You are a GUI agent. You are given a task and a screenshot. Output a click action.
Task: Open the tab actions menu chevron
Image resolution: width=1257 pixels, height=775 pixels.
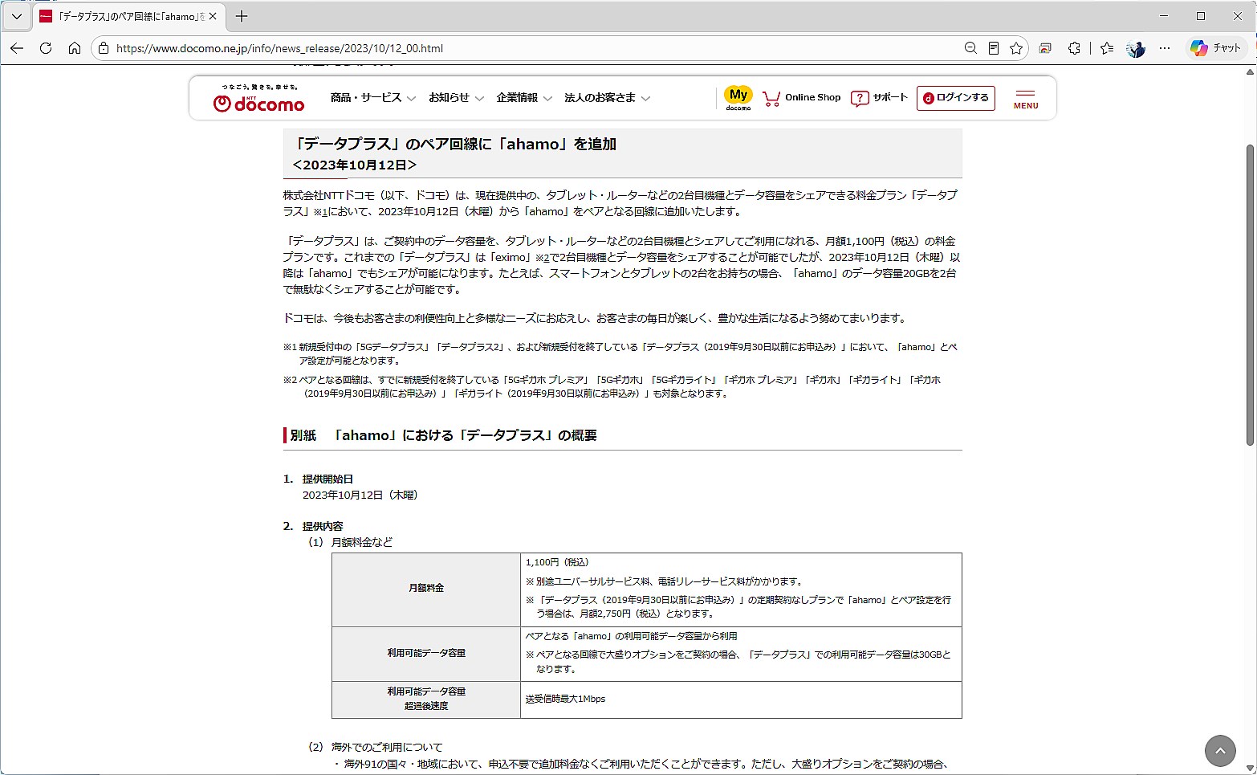[x=16, y=16]
